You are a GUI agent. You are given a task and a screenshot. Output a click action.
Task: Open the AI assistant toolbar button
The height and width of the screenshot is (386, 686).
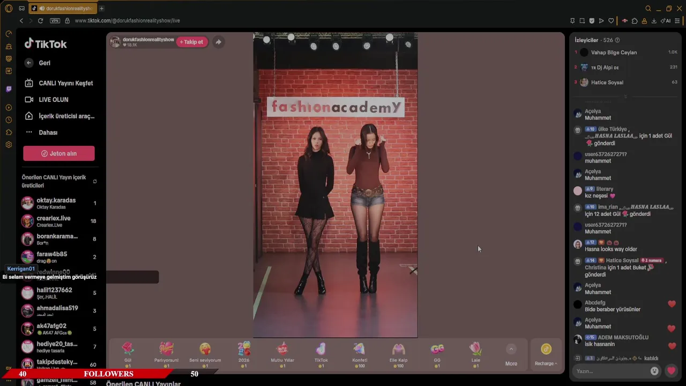point(666,20)
